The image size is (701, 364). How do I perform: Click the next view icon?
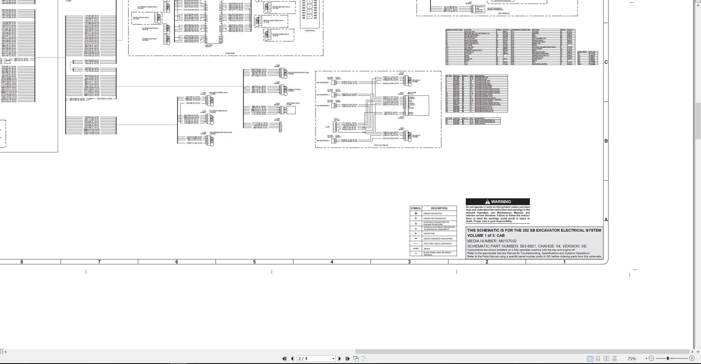[364, 359]
